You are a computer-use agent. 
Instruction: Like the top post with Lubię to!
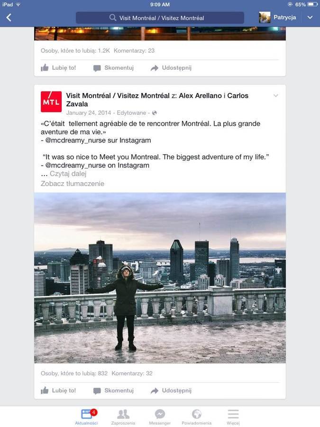[58, 68]
